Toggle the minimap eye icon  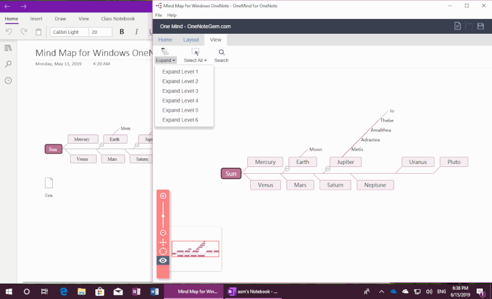(x=163, y=260)
